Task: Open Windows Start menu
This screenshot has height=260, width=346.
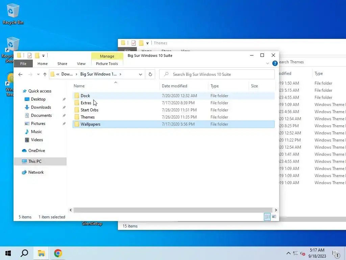Action: [x=8, y=253]
